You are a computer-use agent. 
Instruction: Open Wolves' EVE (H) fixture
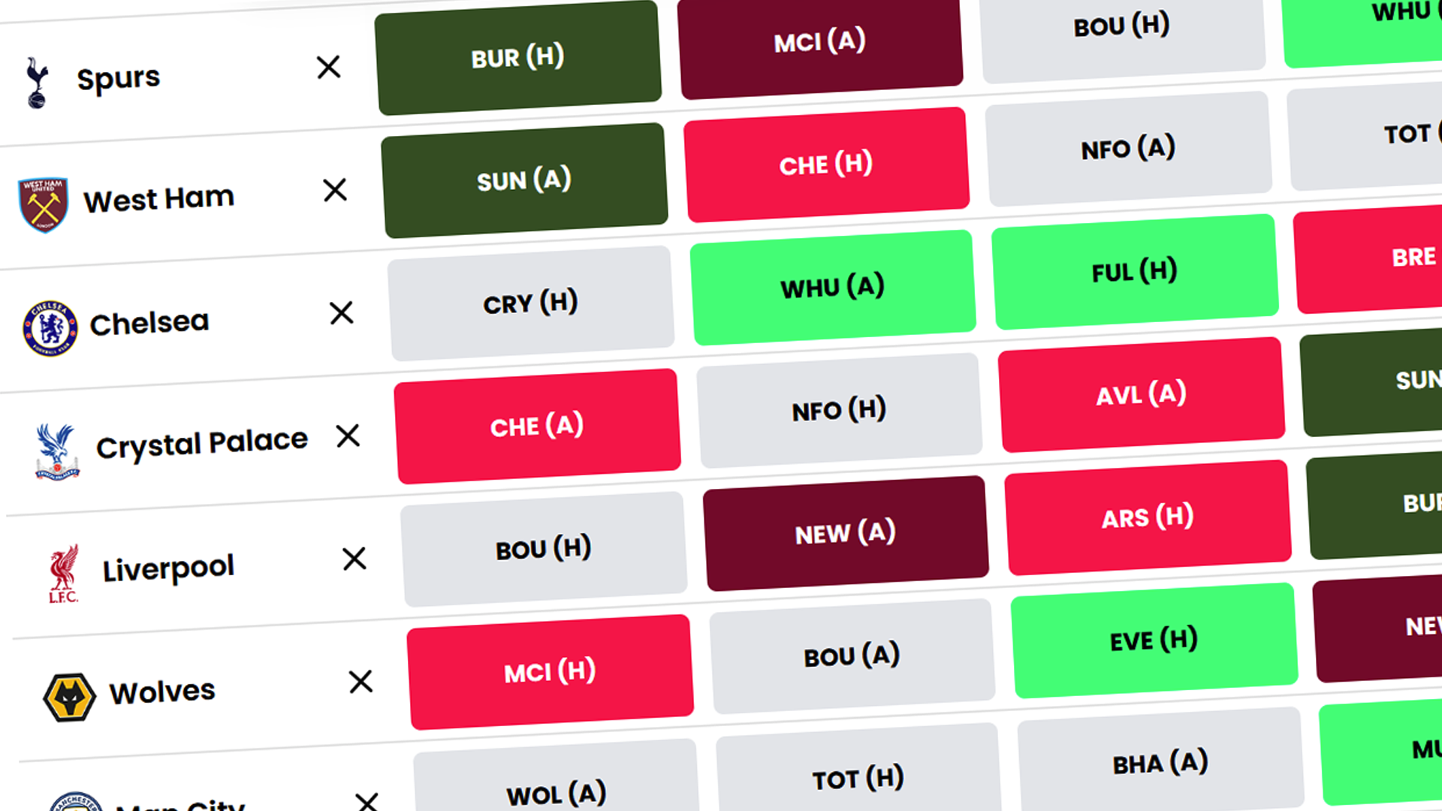tap(1153, 641)
